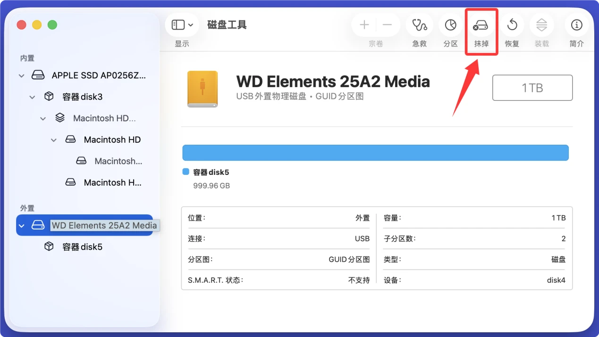Click the S.M.A.R.T. 状态 label

pyautogui.click(x=216, y=280)
